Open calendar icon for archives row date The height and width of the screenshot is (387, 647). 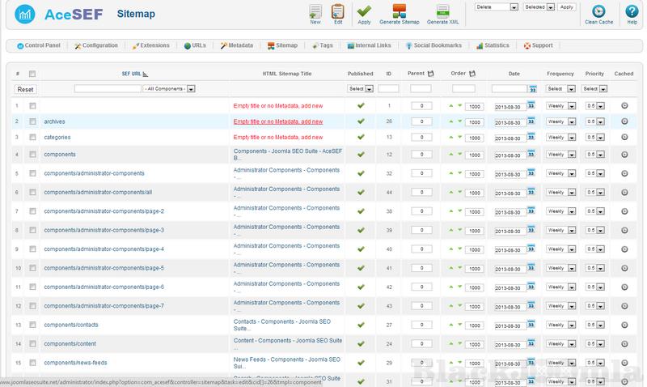(531, 121)
